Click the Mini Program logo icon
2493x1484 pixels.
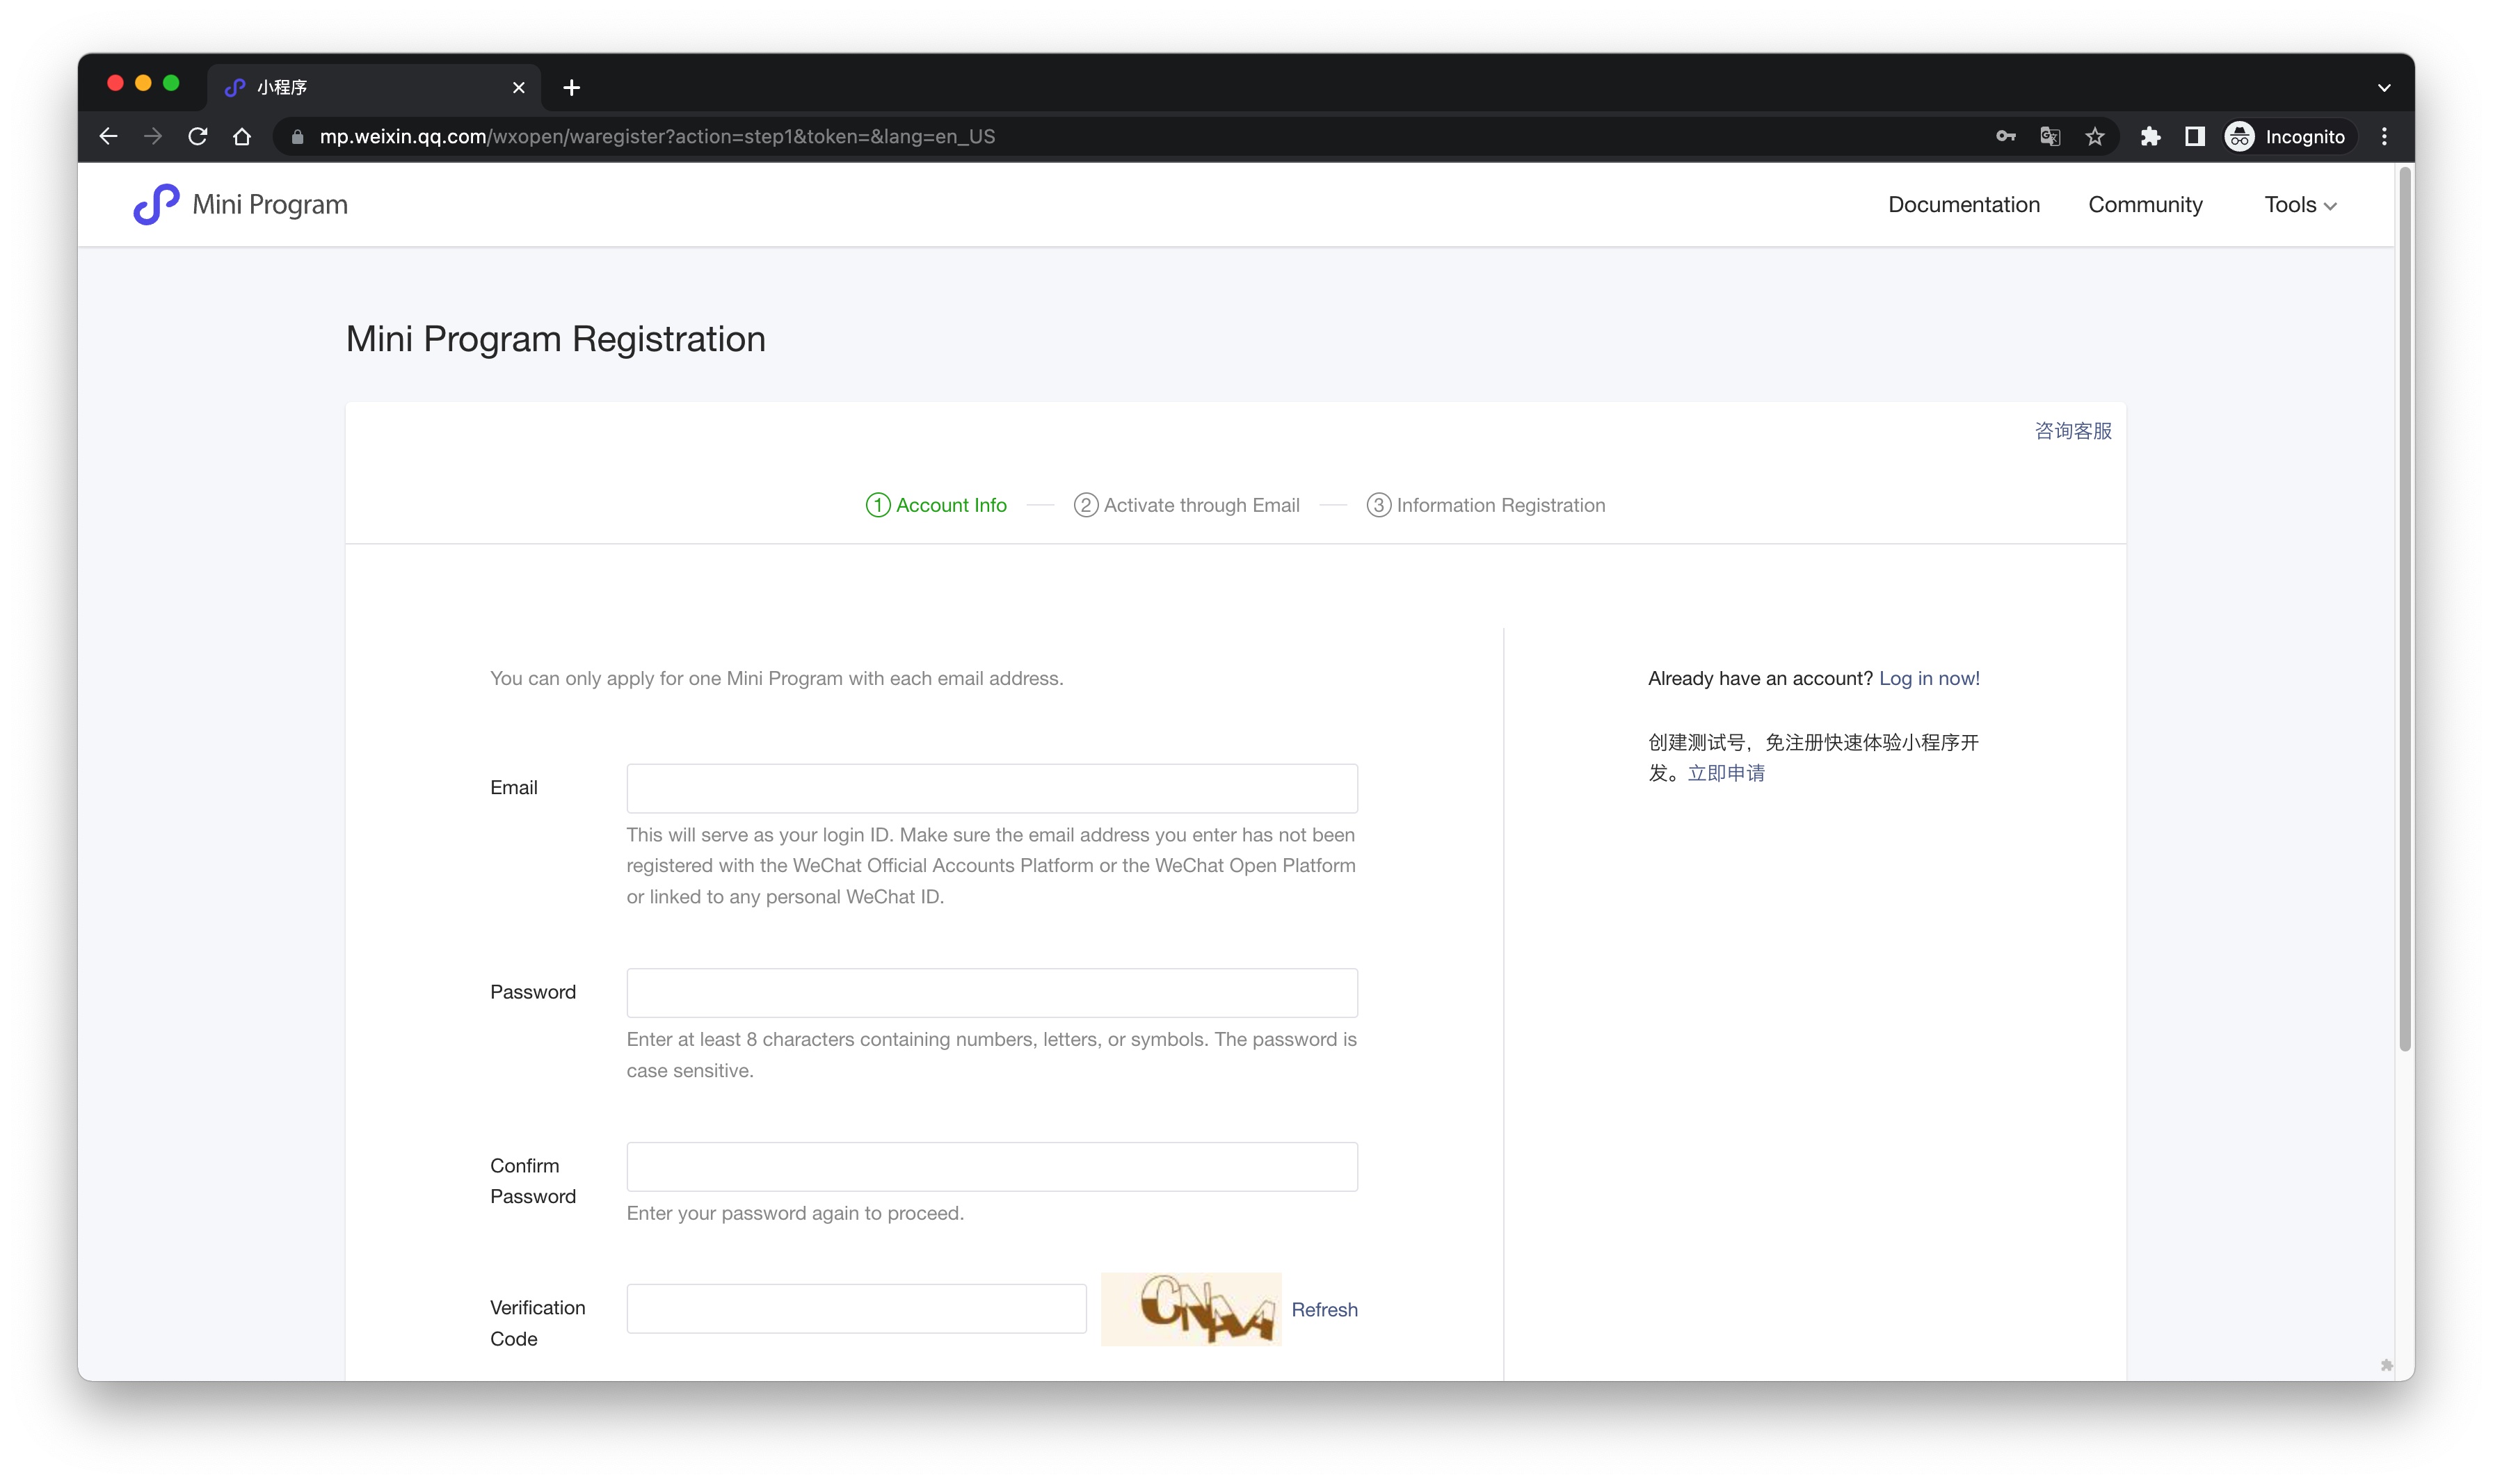pos(156,204)
